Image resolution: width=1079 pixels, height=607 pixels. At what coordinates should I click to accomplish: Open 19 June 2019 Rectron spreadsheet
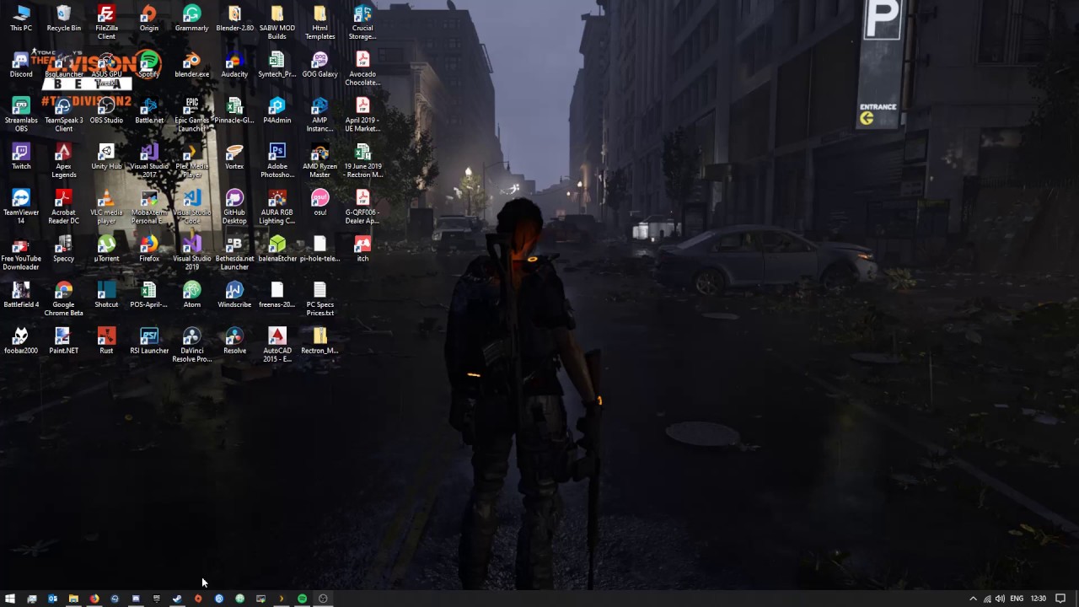tap(362, 161)
